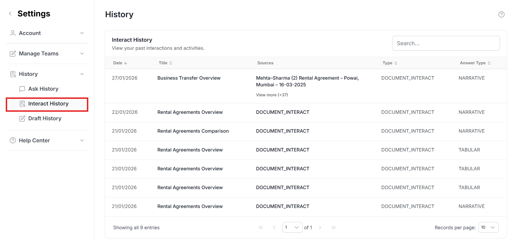This screenshot has height=240, width=517.
Task: Click the back arrow next to Settings
Action: 10,14
